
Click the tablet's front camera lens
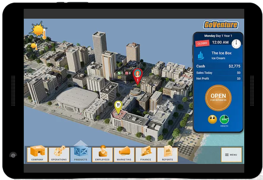coord(13,156)
